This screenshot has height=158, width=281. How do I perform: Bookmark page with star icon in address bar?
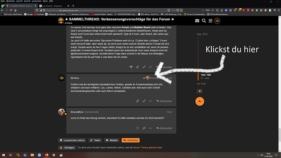[x=181, y=10]
